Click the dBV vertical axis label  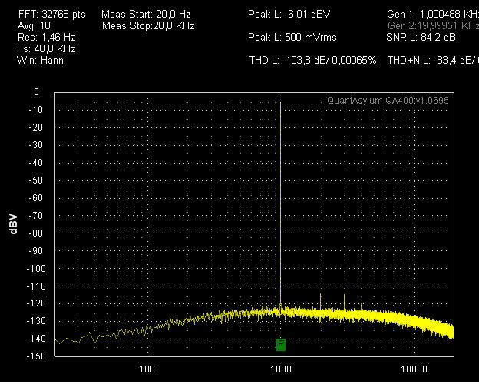point(13,224)
